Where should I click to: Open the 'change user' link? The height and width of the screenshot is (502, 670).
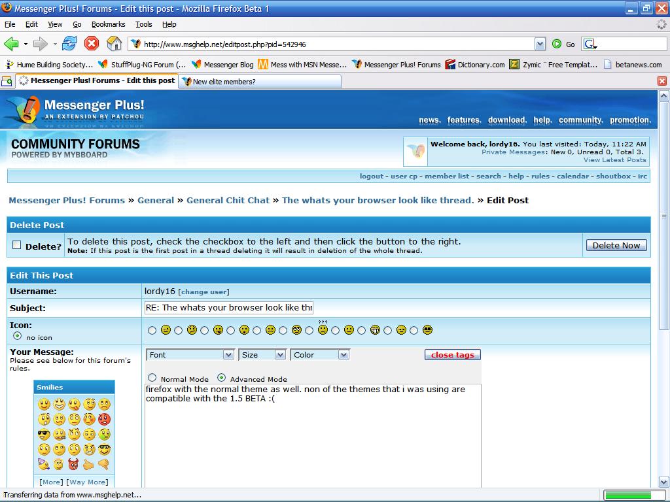point(204,292)
